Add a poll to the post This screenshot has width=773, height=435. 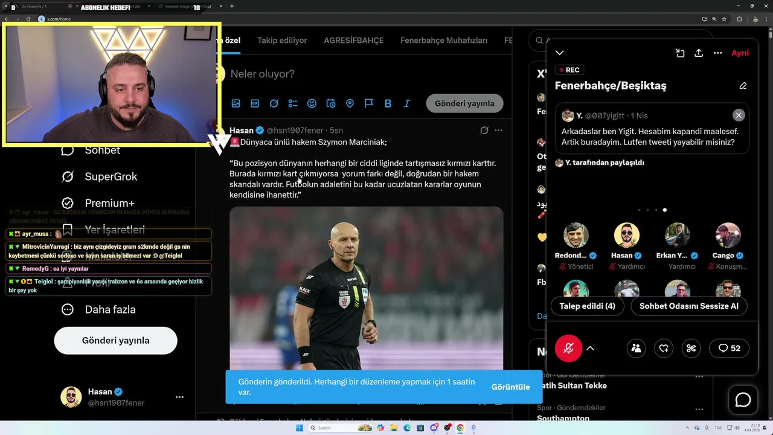coord(293,103)
